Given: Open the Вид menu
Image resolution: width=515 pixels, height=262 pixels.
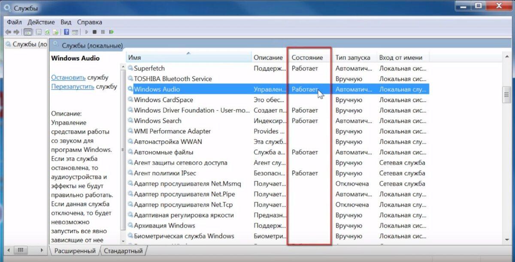Looking at the screenshot, I should [x=66, y=22].
